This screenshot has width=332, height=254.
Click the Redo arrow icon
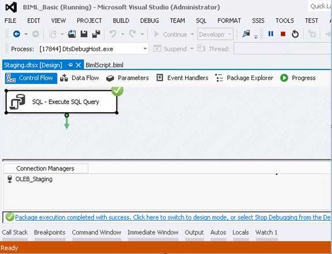[133, 34]
